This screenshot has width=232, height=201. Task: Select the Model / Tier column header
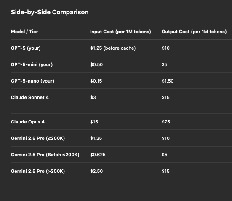[x=24, y=32]
